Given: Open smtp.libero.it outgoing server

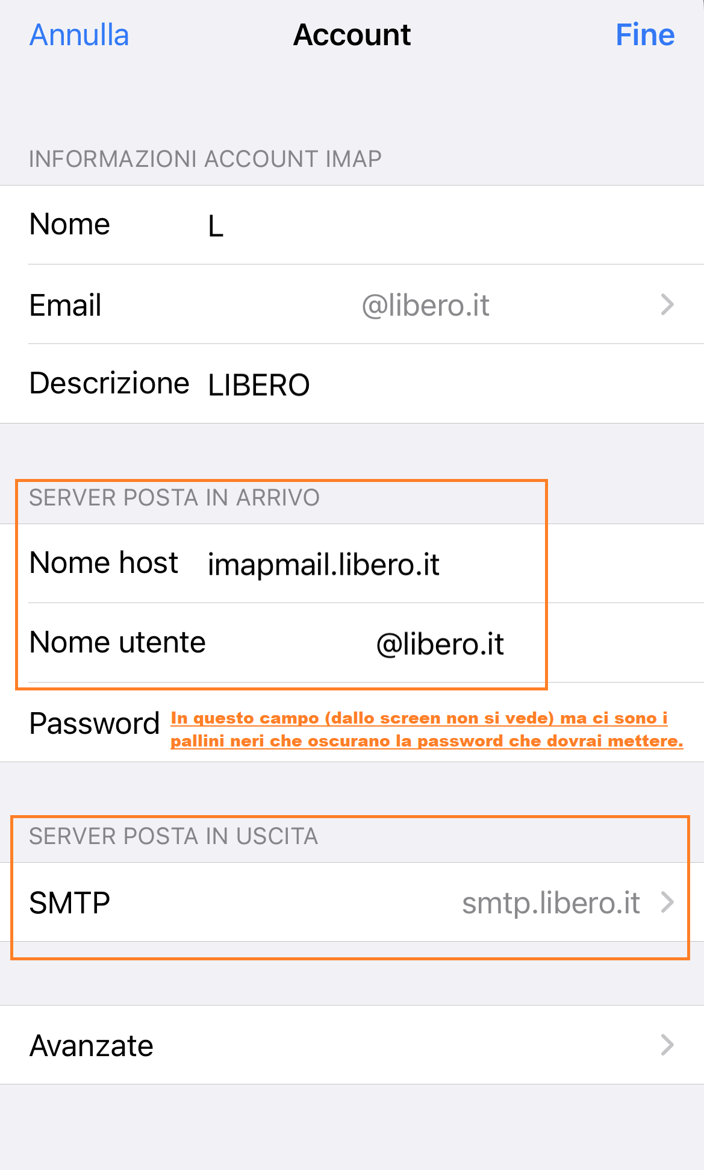Looking at the screenshot, I should (x=551, y=903).
